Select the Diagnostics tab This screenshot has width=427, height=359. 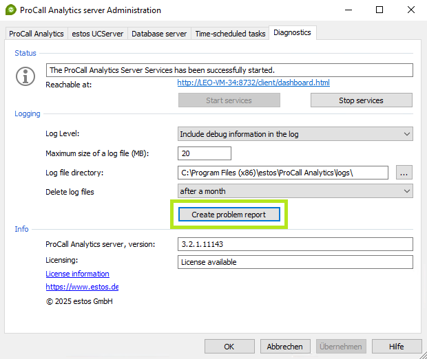click(292, 32)
